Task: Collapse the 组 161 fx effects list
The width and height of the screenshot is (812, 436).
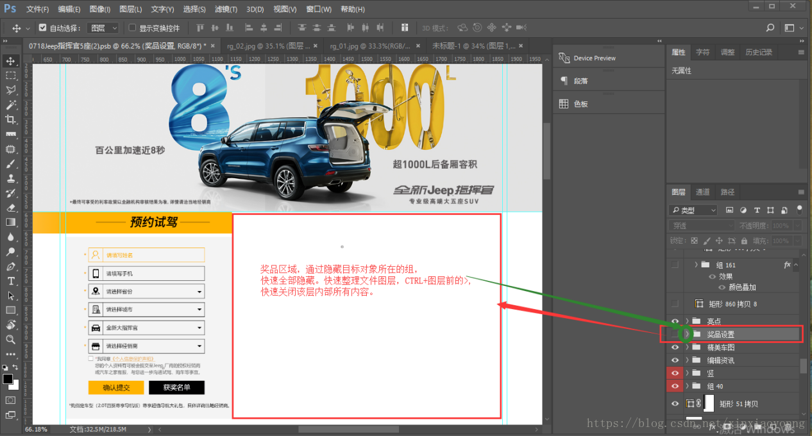Action: (x=797, y=265)
